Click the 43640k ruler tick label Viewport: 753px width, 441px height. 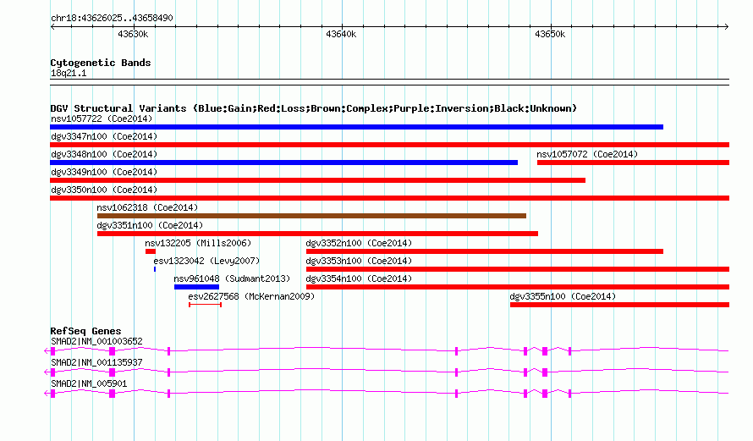point(341,35)
